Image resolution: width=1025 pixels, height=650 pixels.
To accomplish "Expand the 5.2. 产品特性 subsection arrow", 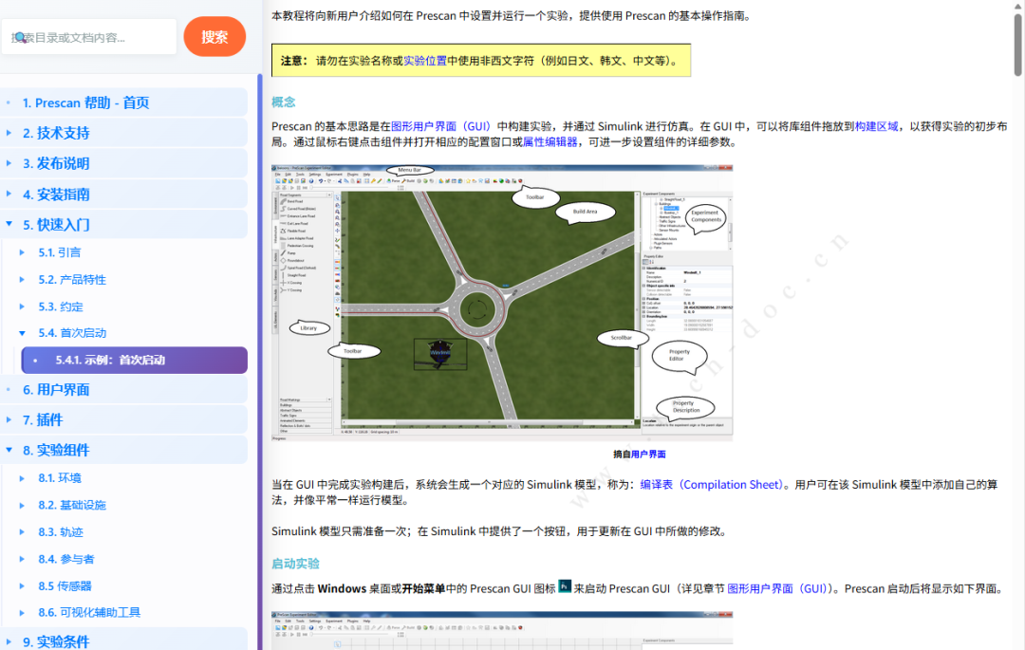I will (x=22, y=280).
